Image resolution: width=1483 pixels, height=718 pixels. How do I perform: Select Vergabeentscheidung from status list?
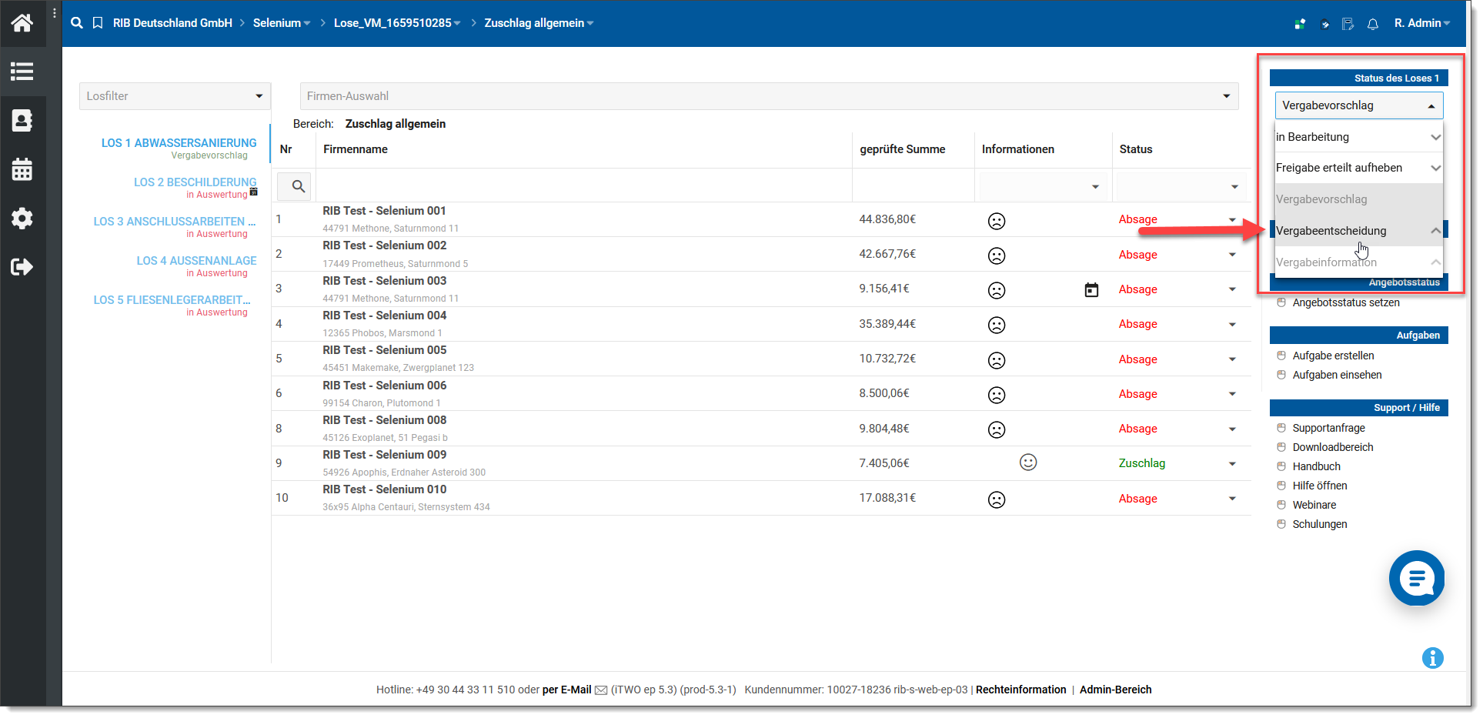point(1331,231)
